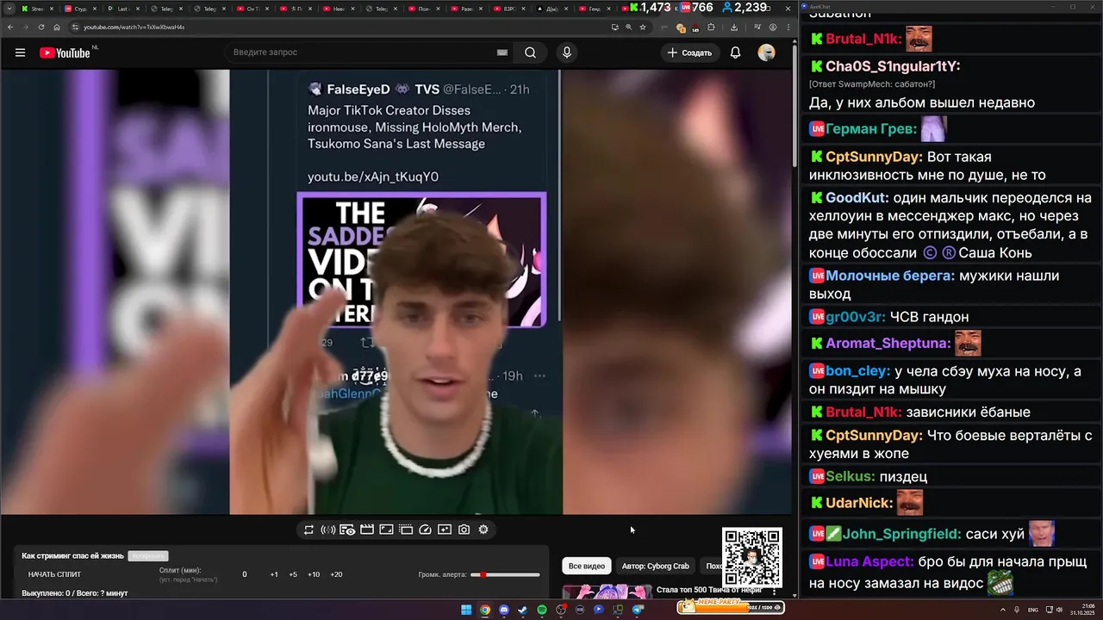Open YouTube notifications bell

point(735,53)
